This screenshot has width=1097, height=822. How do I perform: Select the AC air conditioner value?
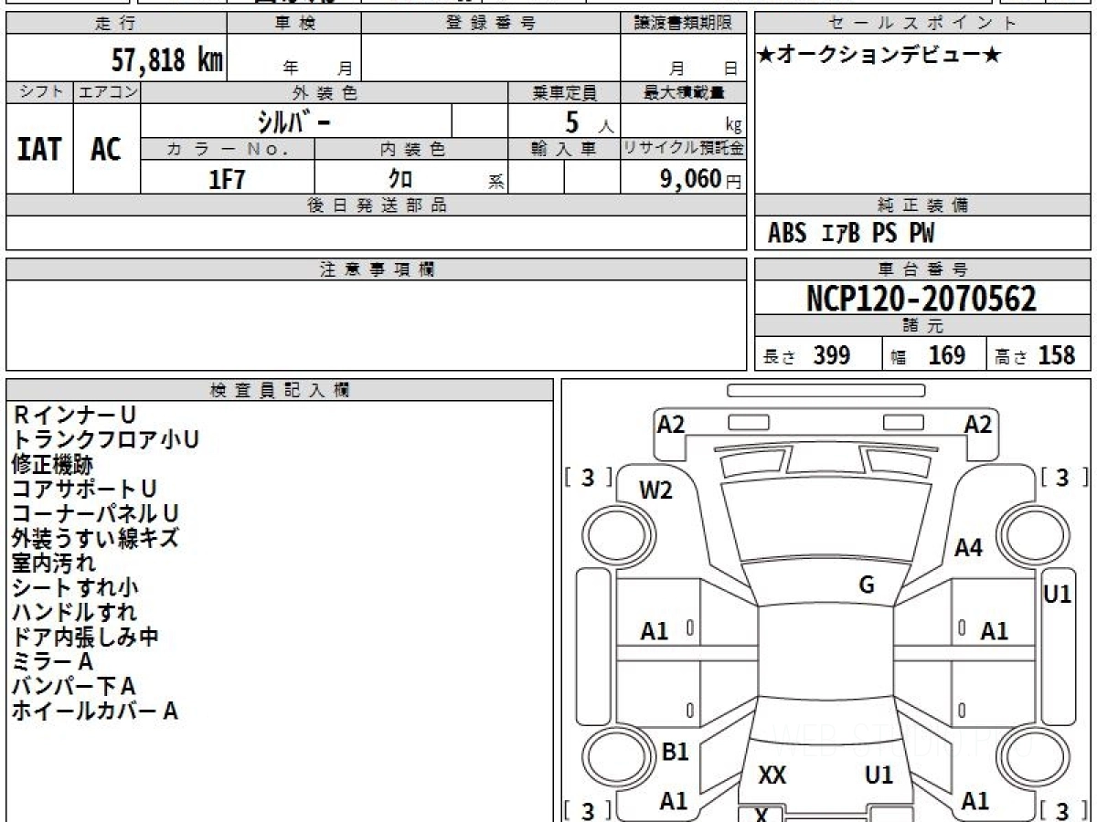pyautogui.click(x=106, y=150)
